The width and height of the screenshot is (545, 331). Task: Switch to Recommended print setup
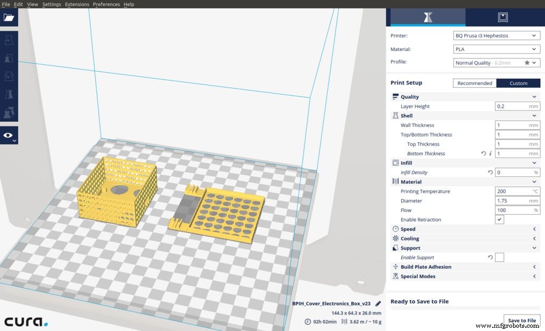[474, 83]
